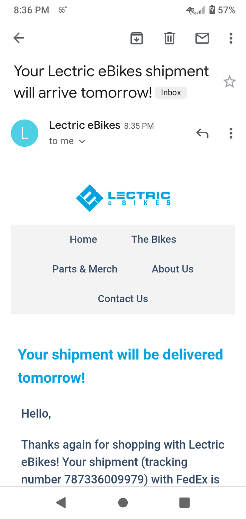The height and width of the screenshot is (519, 246).
Task: Mark email as unread with envelope icon
Action: 202,38
